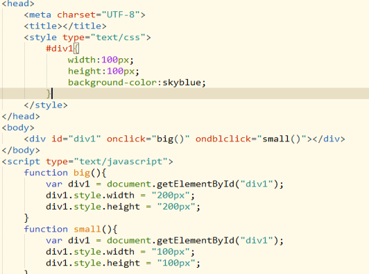Viewport: 369px width, 274px height.
Task: Click the opening <body> tag
Action: pyautogui.click(x=18, y=128)
